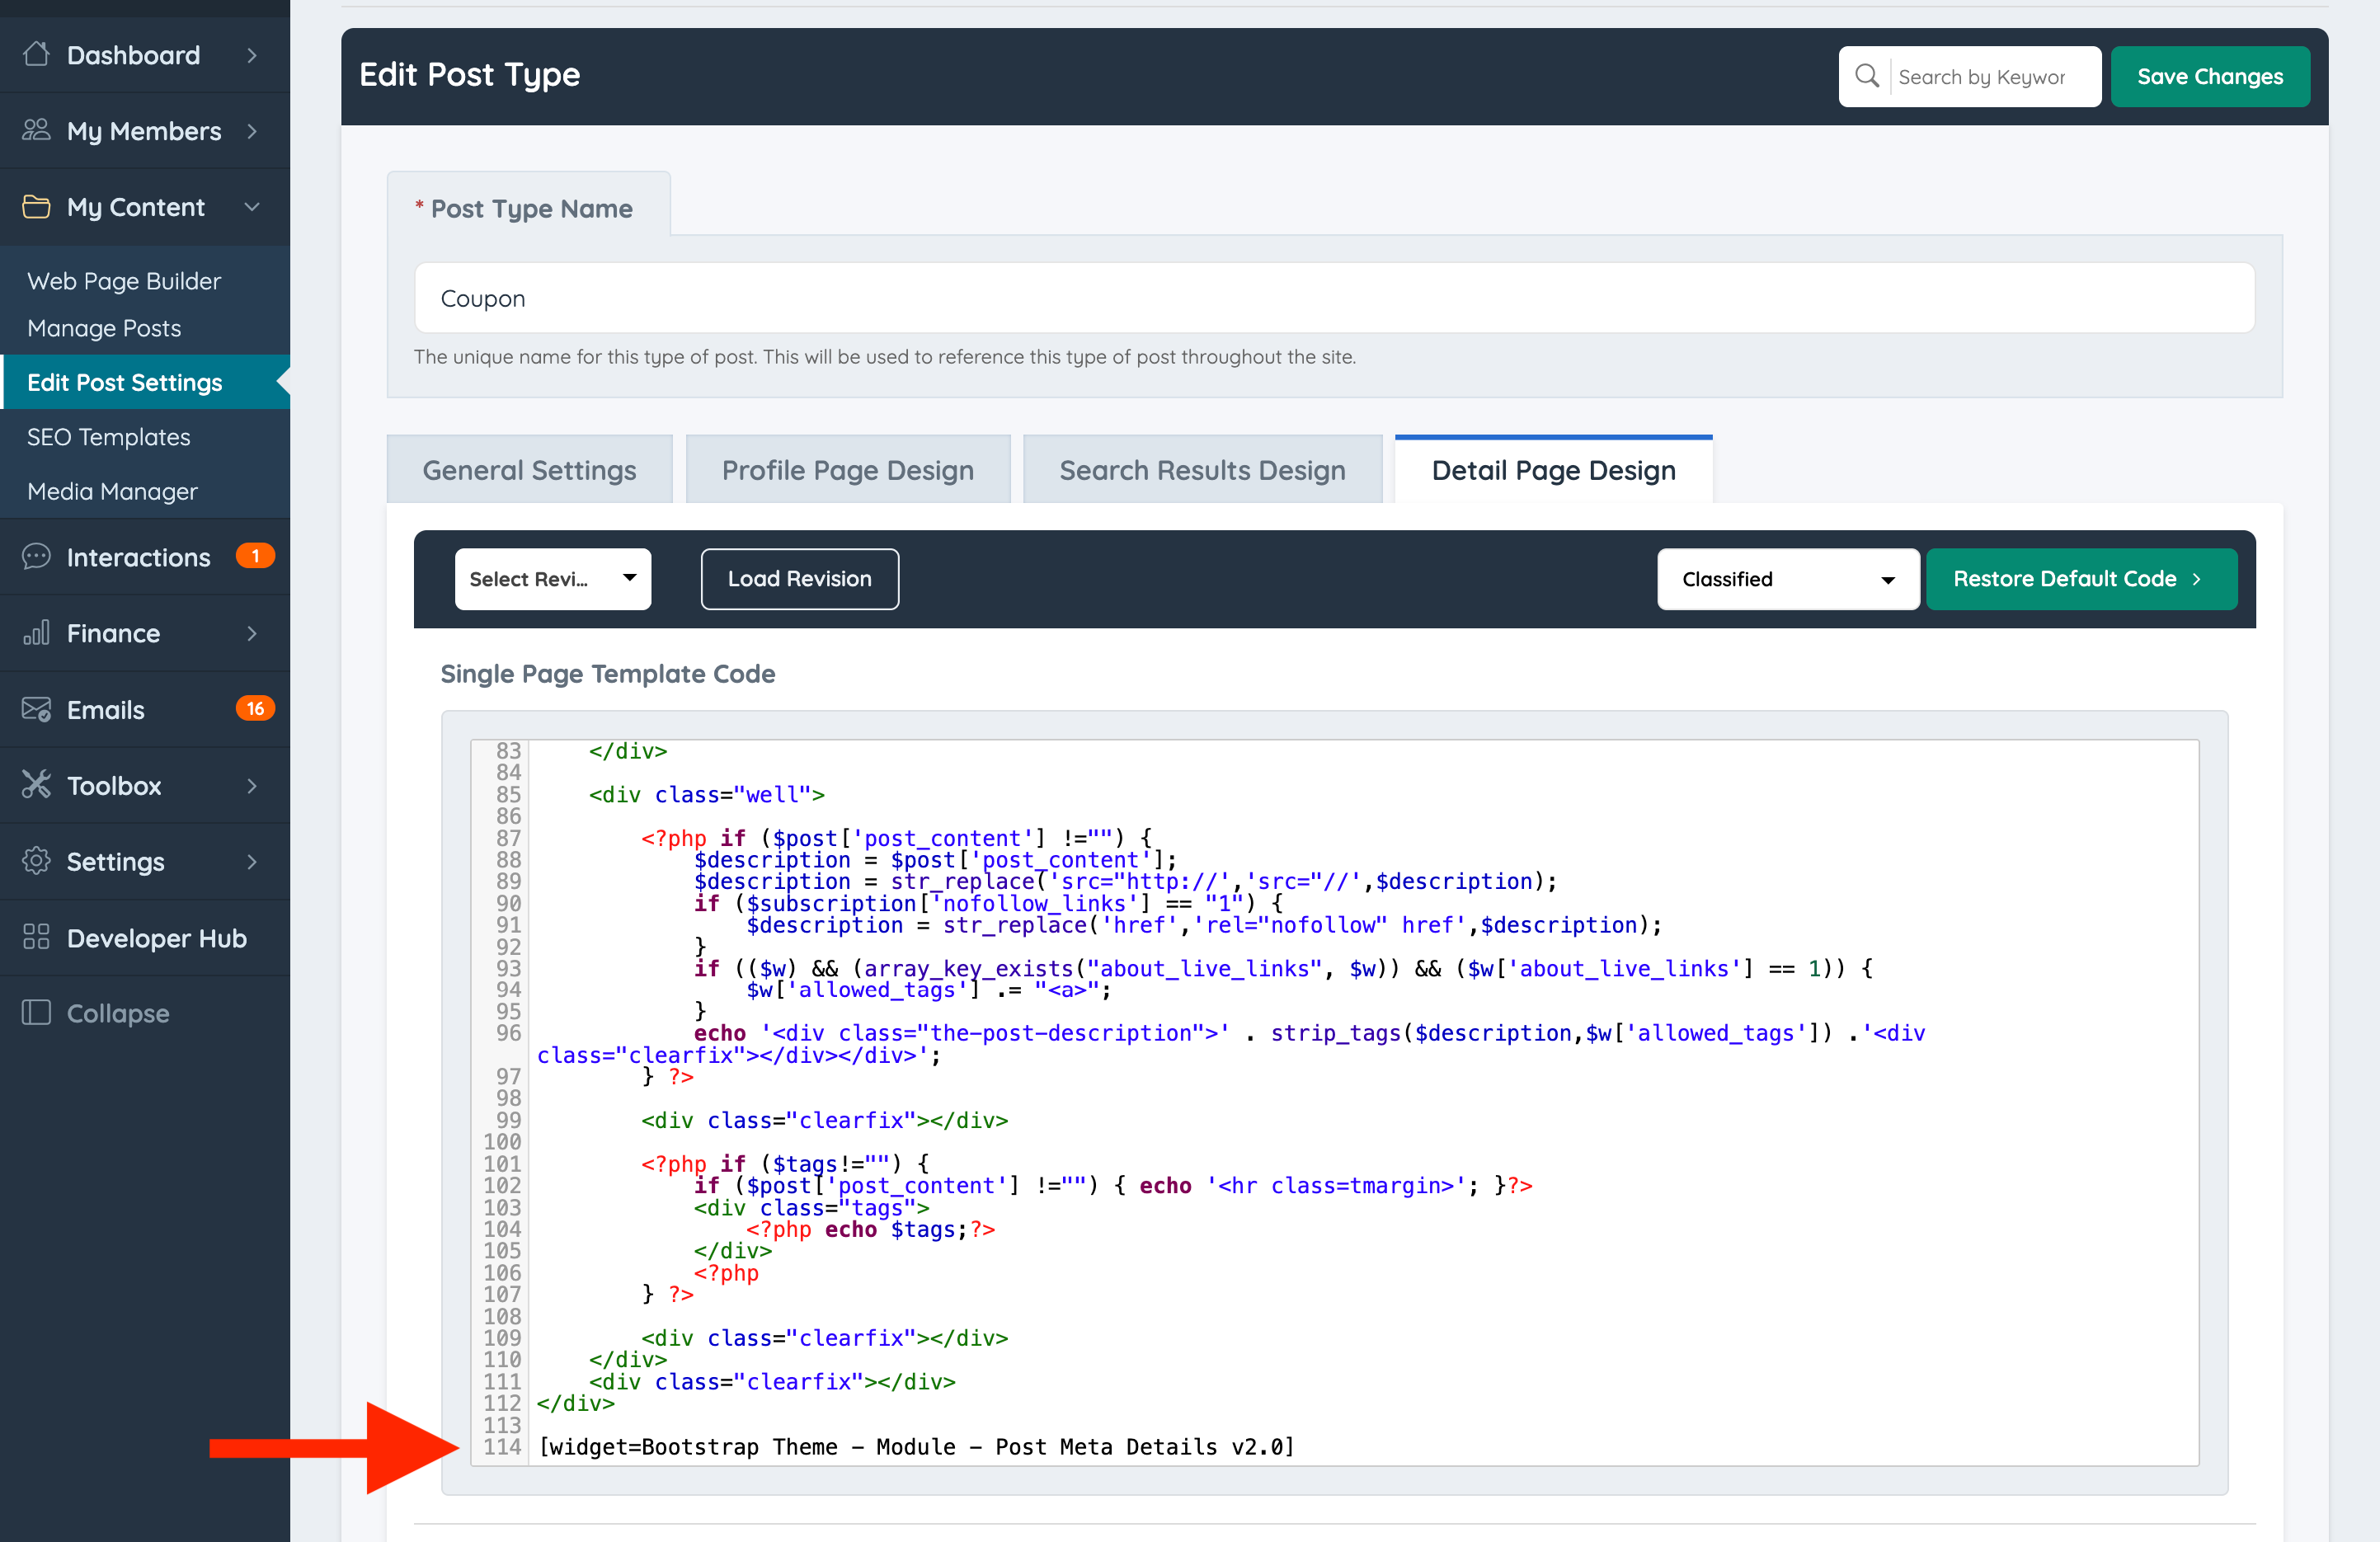Expand the Settings menu chevron
Screen dimensions: 2380x1542
(252, 862)
